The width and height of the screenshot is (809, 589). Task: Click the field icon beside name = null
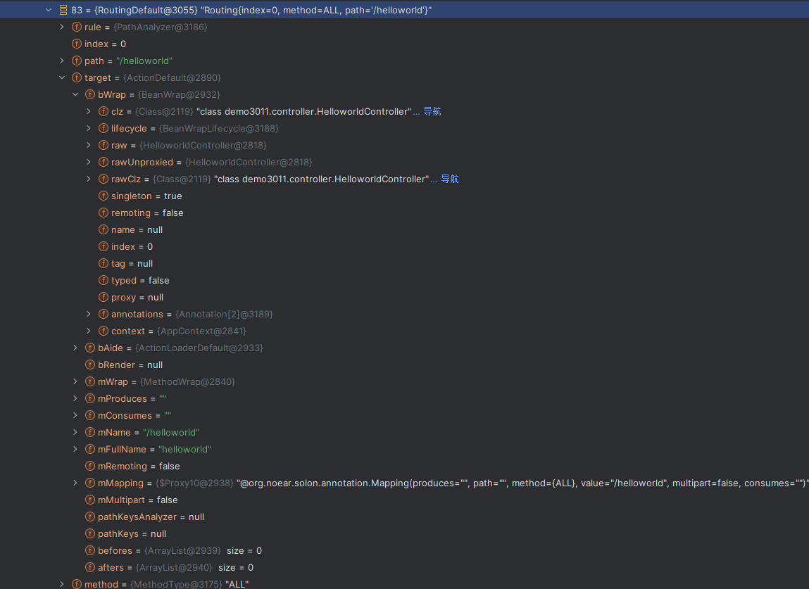104,229
